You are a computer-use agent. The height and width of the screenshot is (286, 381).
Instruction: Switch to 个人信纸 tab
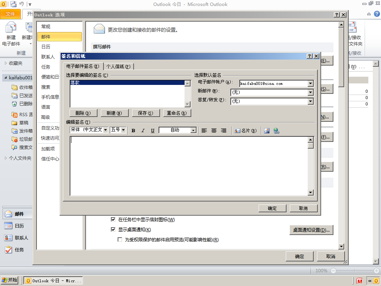pyautogui.click(x=118, y=66)
